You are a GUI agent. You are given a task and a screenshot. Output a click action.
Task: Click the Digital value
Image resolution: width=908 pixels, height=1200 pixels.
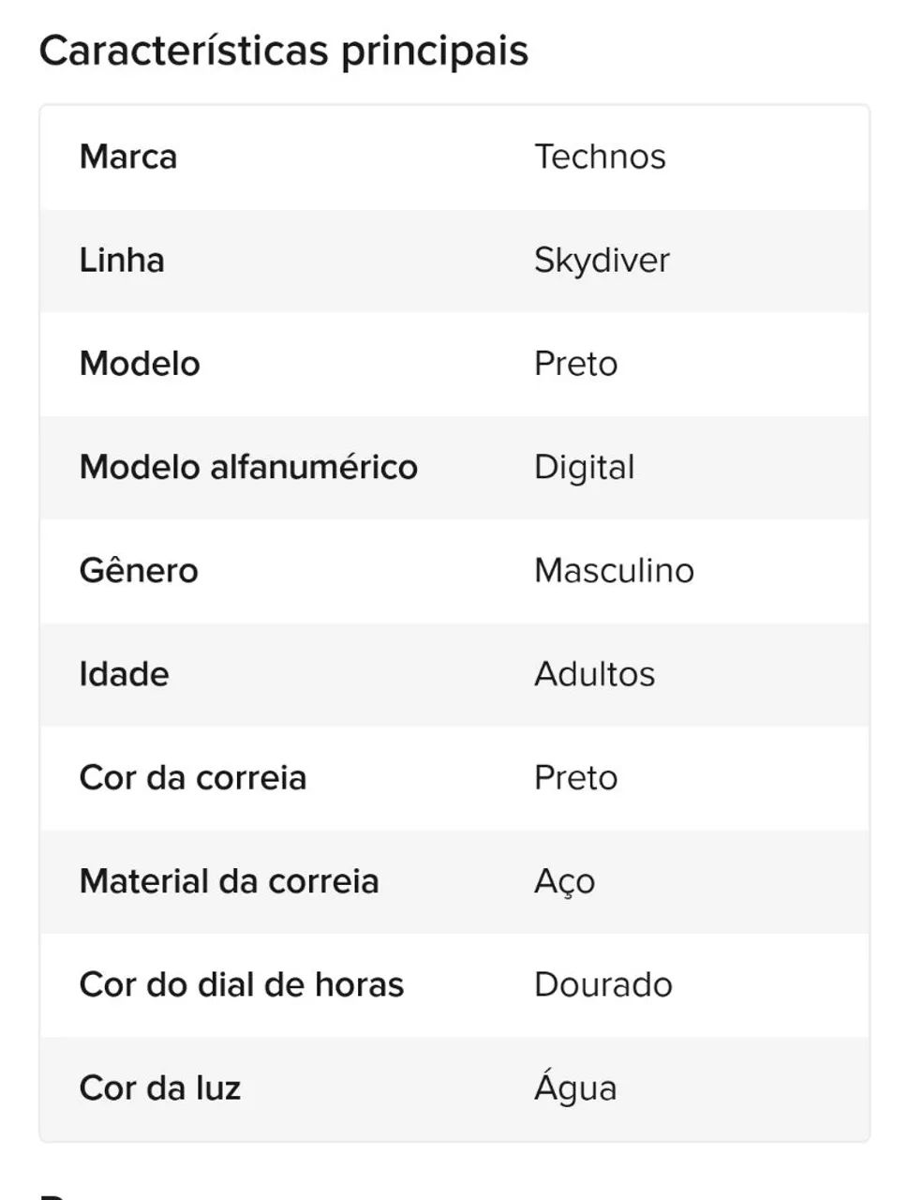(584, 468)
